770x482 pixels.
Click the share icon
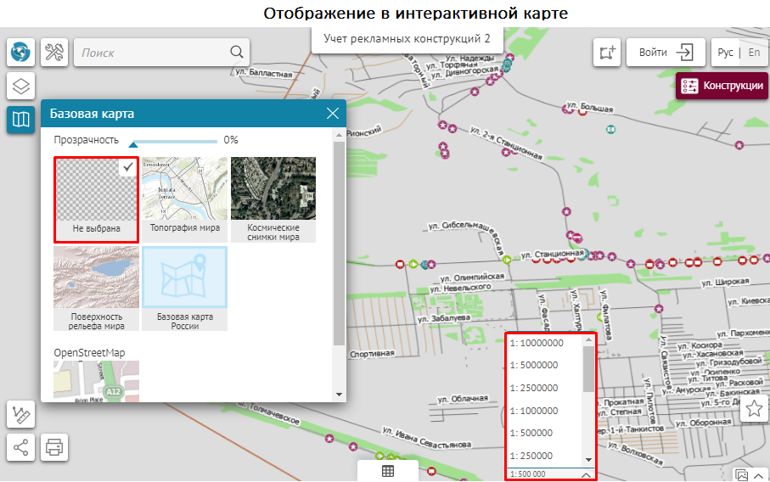[20, 447]
